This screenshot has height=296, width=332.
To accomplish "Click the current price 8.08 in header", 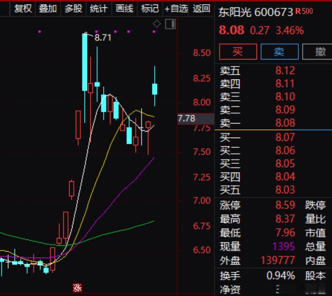I will (x=232, y=30).
